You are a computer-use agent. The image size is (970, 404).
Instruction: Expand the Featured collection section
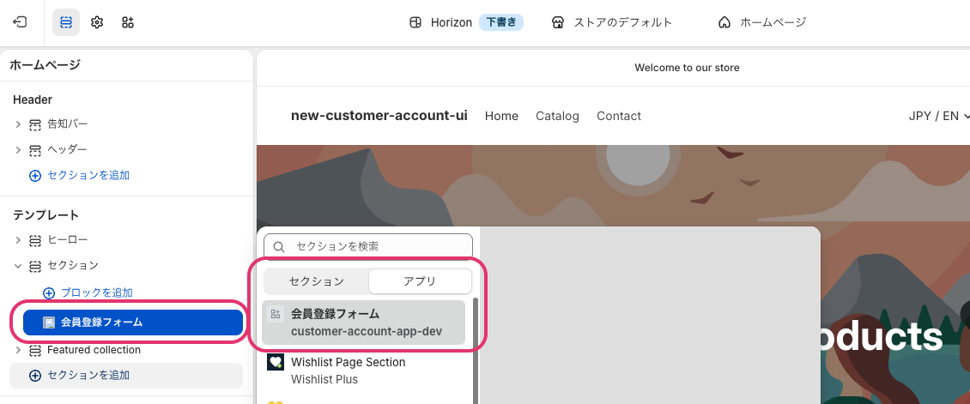(x=18, y=350)
